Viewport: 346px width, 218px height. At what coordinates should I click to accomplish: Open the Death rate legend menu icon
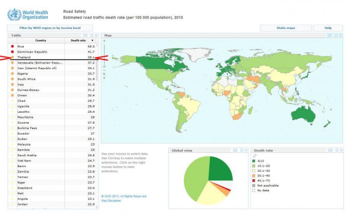pos(330,150)
